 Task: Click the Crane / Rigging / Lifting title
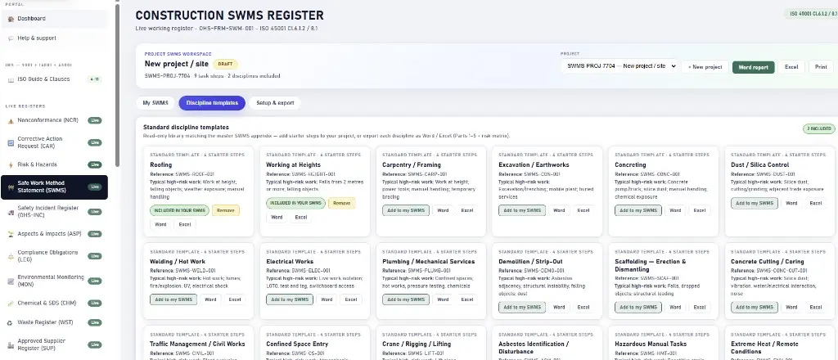417,344
